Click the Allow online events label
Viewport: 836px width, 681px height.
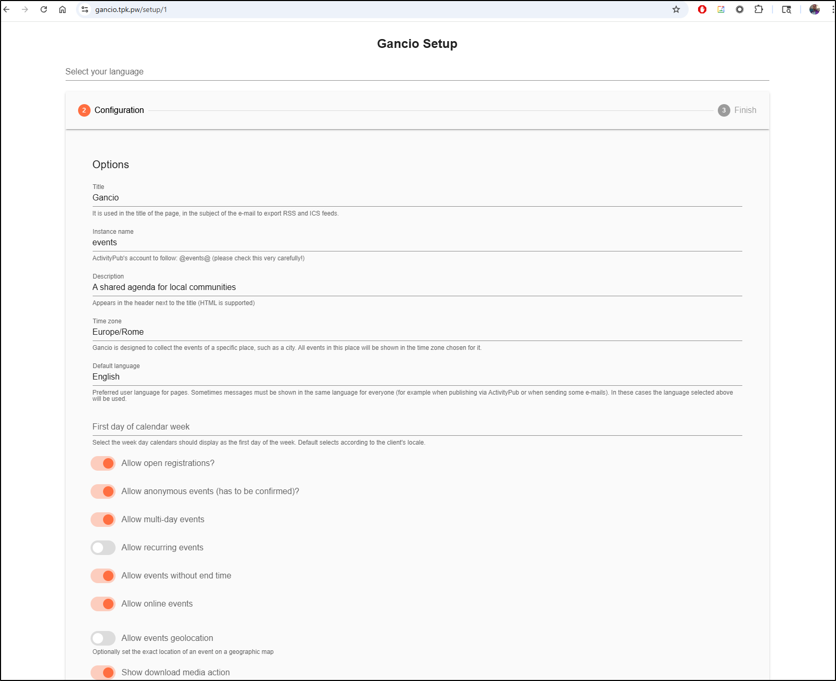pos(157,604)
